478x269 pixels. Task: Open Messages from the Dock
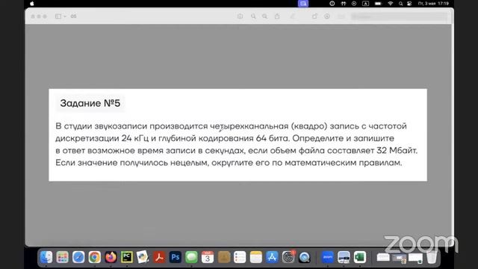pos(191,257)
